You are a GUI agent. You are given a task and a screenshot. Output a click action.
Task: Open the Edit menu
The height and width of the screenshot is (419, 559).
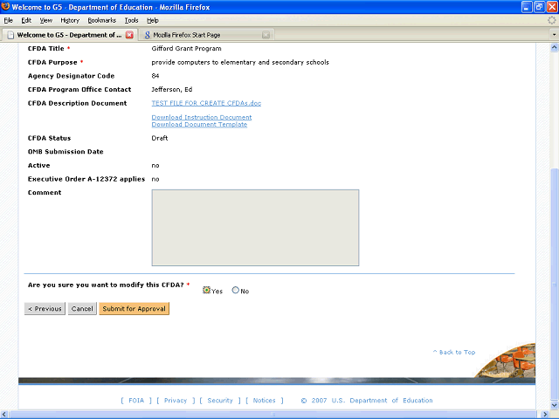click(x=26, y=20)
